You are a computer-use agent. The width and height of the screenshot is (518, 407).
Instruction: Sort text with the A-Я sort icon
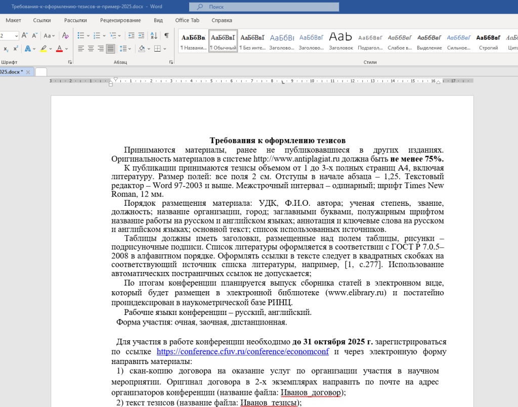(x=154, y=36)
